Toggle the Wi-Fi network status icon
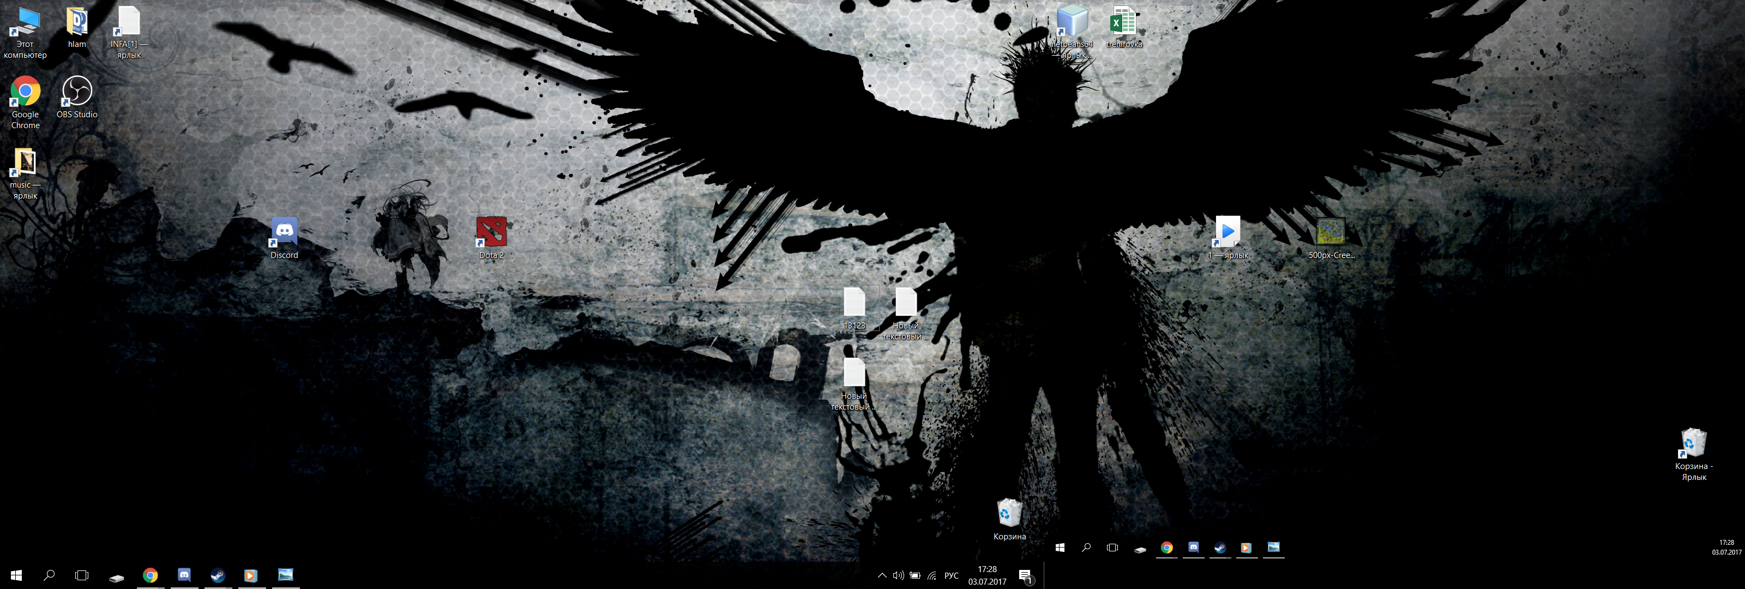1745x589 pixels. coord(933,575)
